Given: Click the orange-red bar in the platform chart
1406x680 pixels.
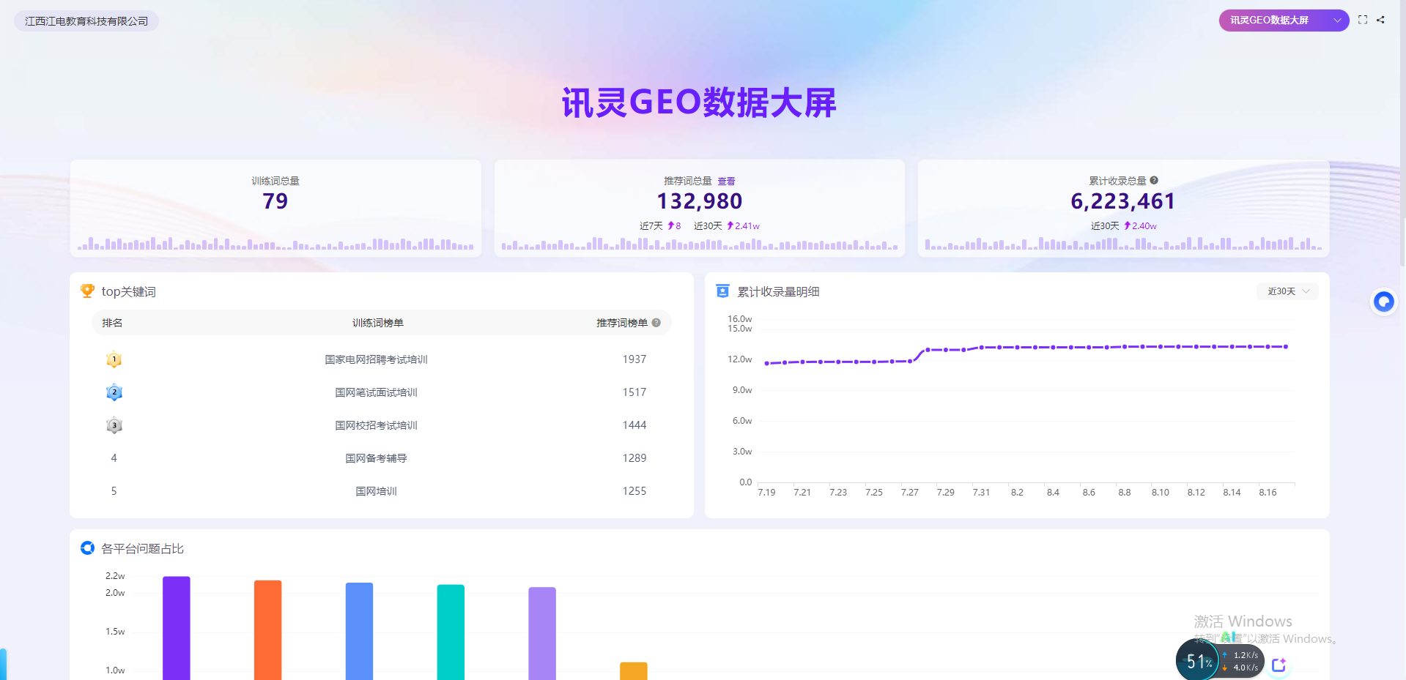Looking at the screenshot, I should (268, 630).
